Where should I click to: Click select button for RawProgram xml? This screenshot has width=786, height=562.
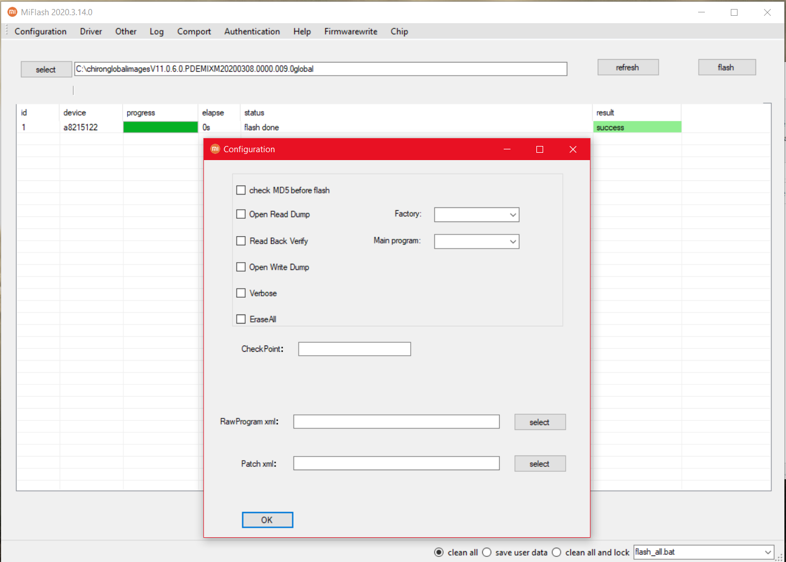(x=540, y=422)
